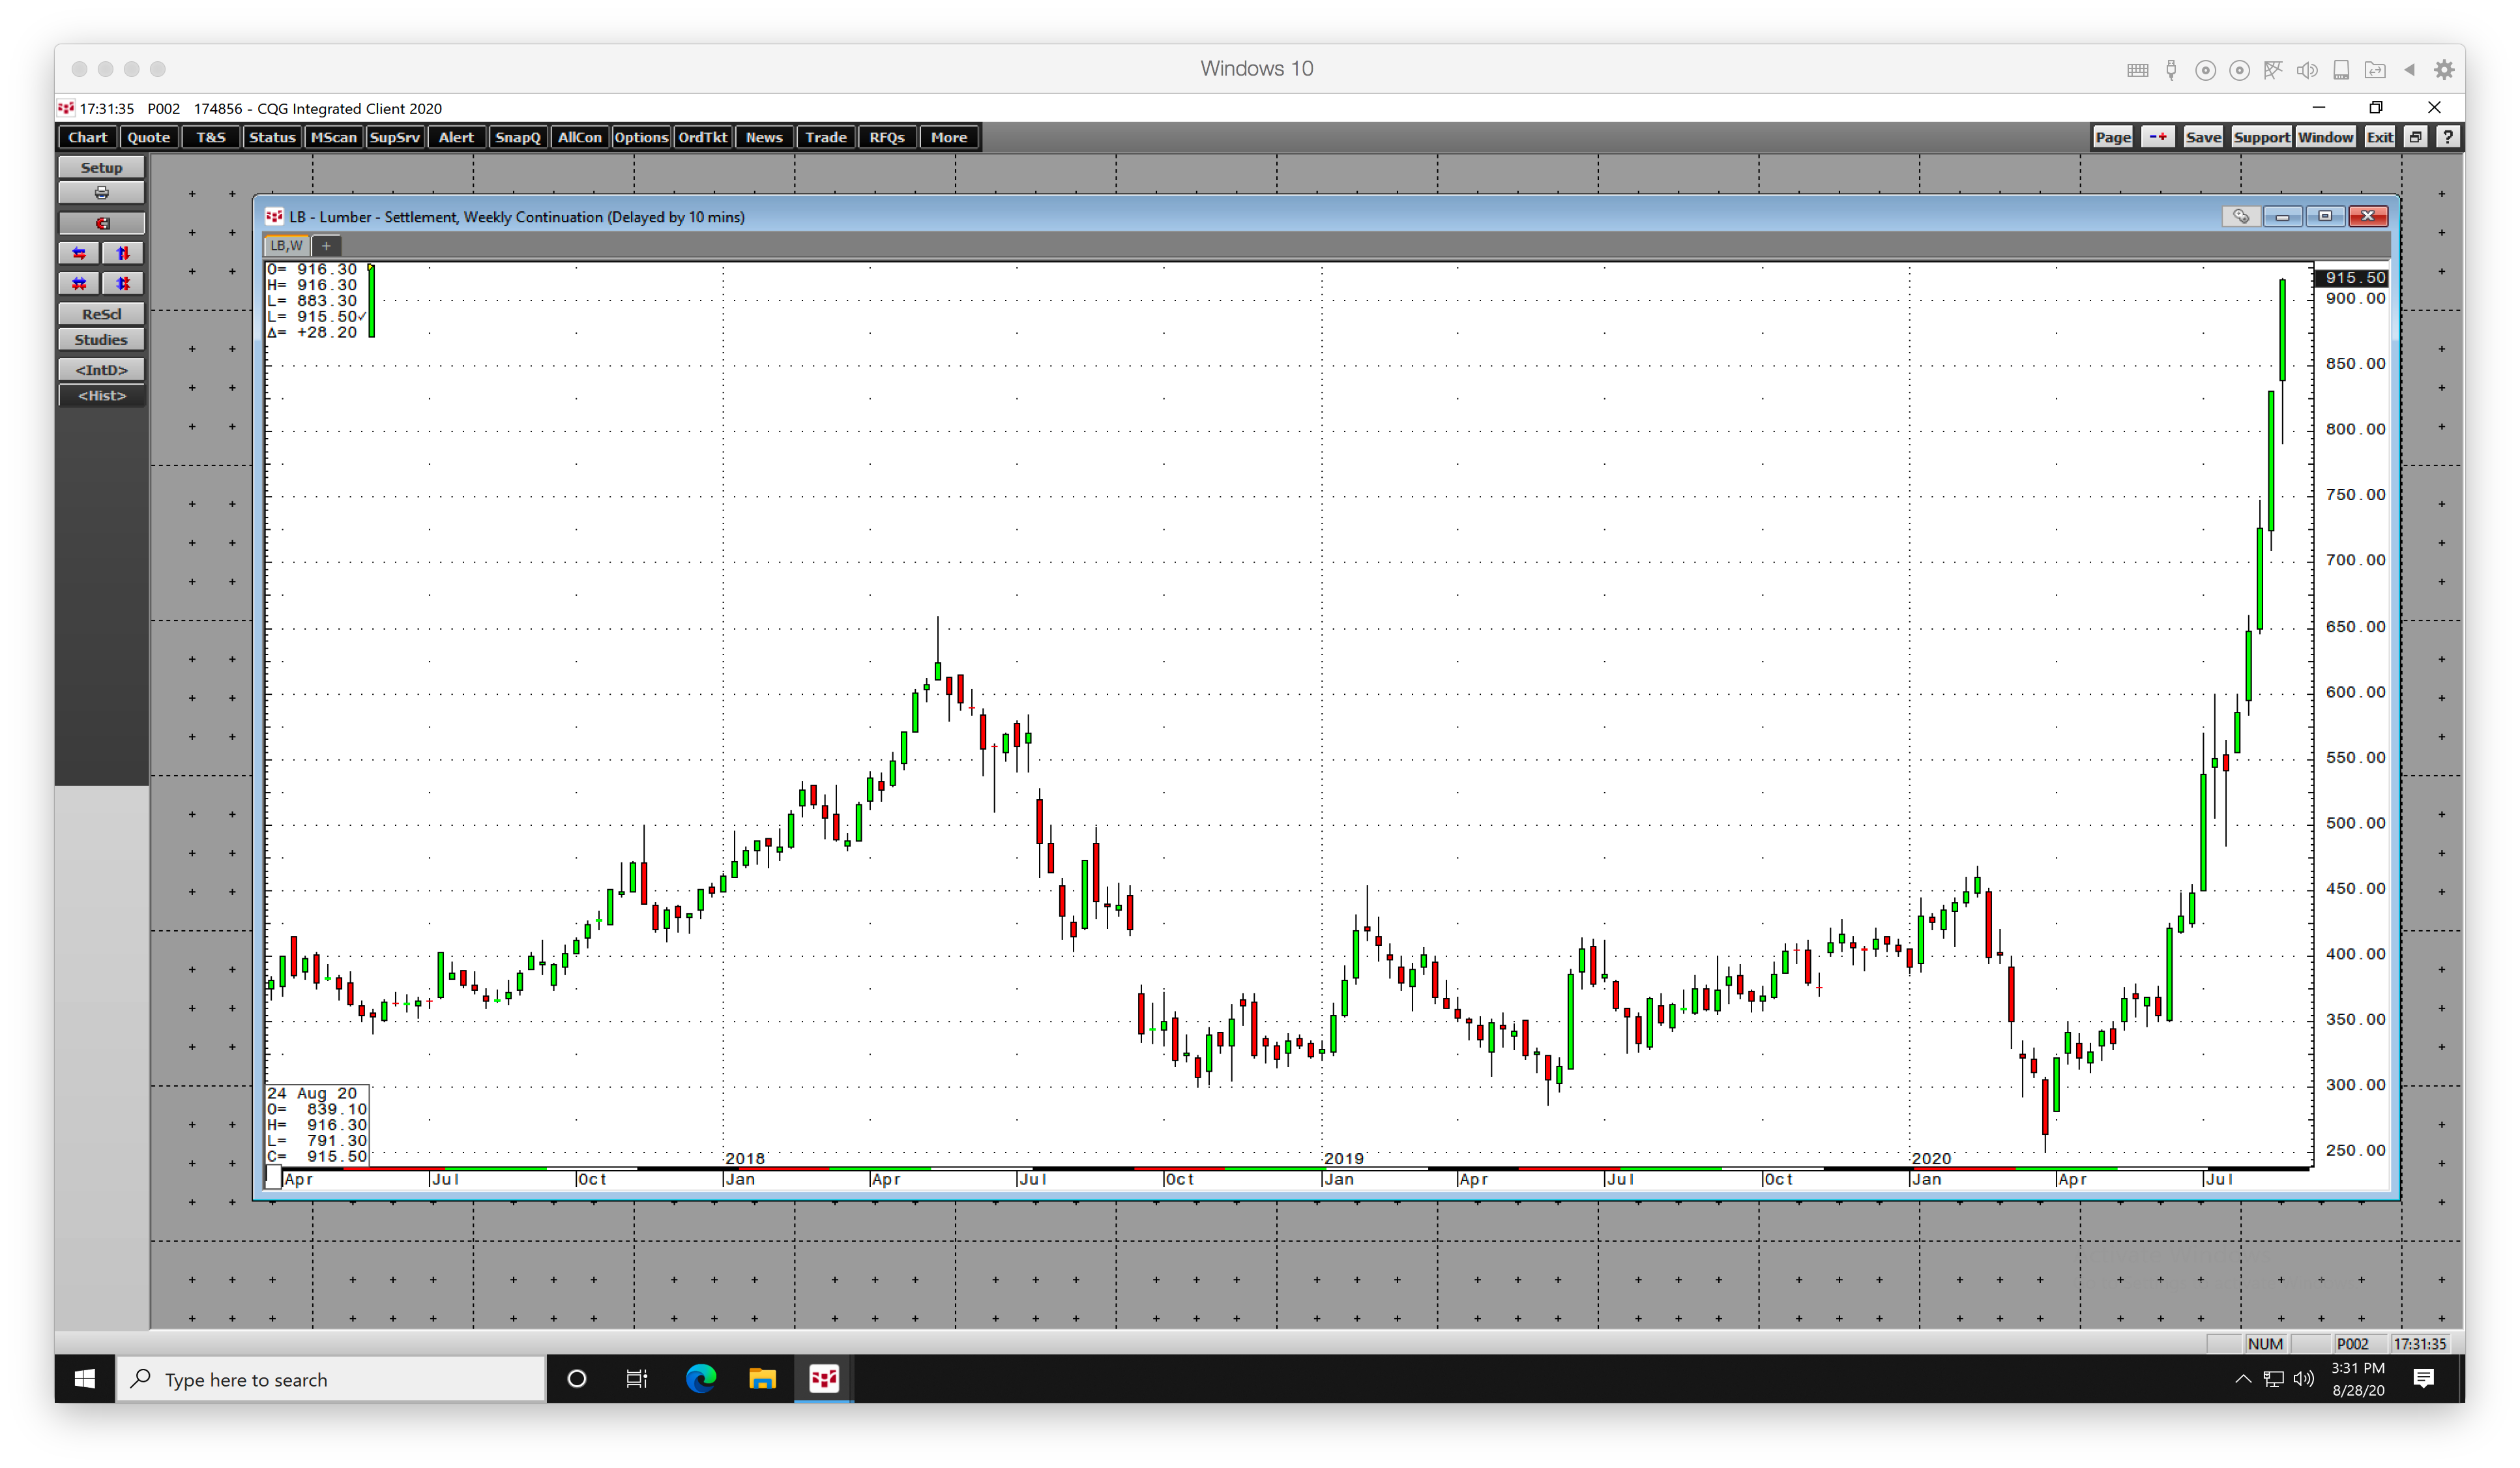The width and height of the screenshot is (2520, 1468).
Task: Open the MScan menu button
Action: tap(334, 137)
